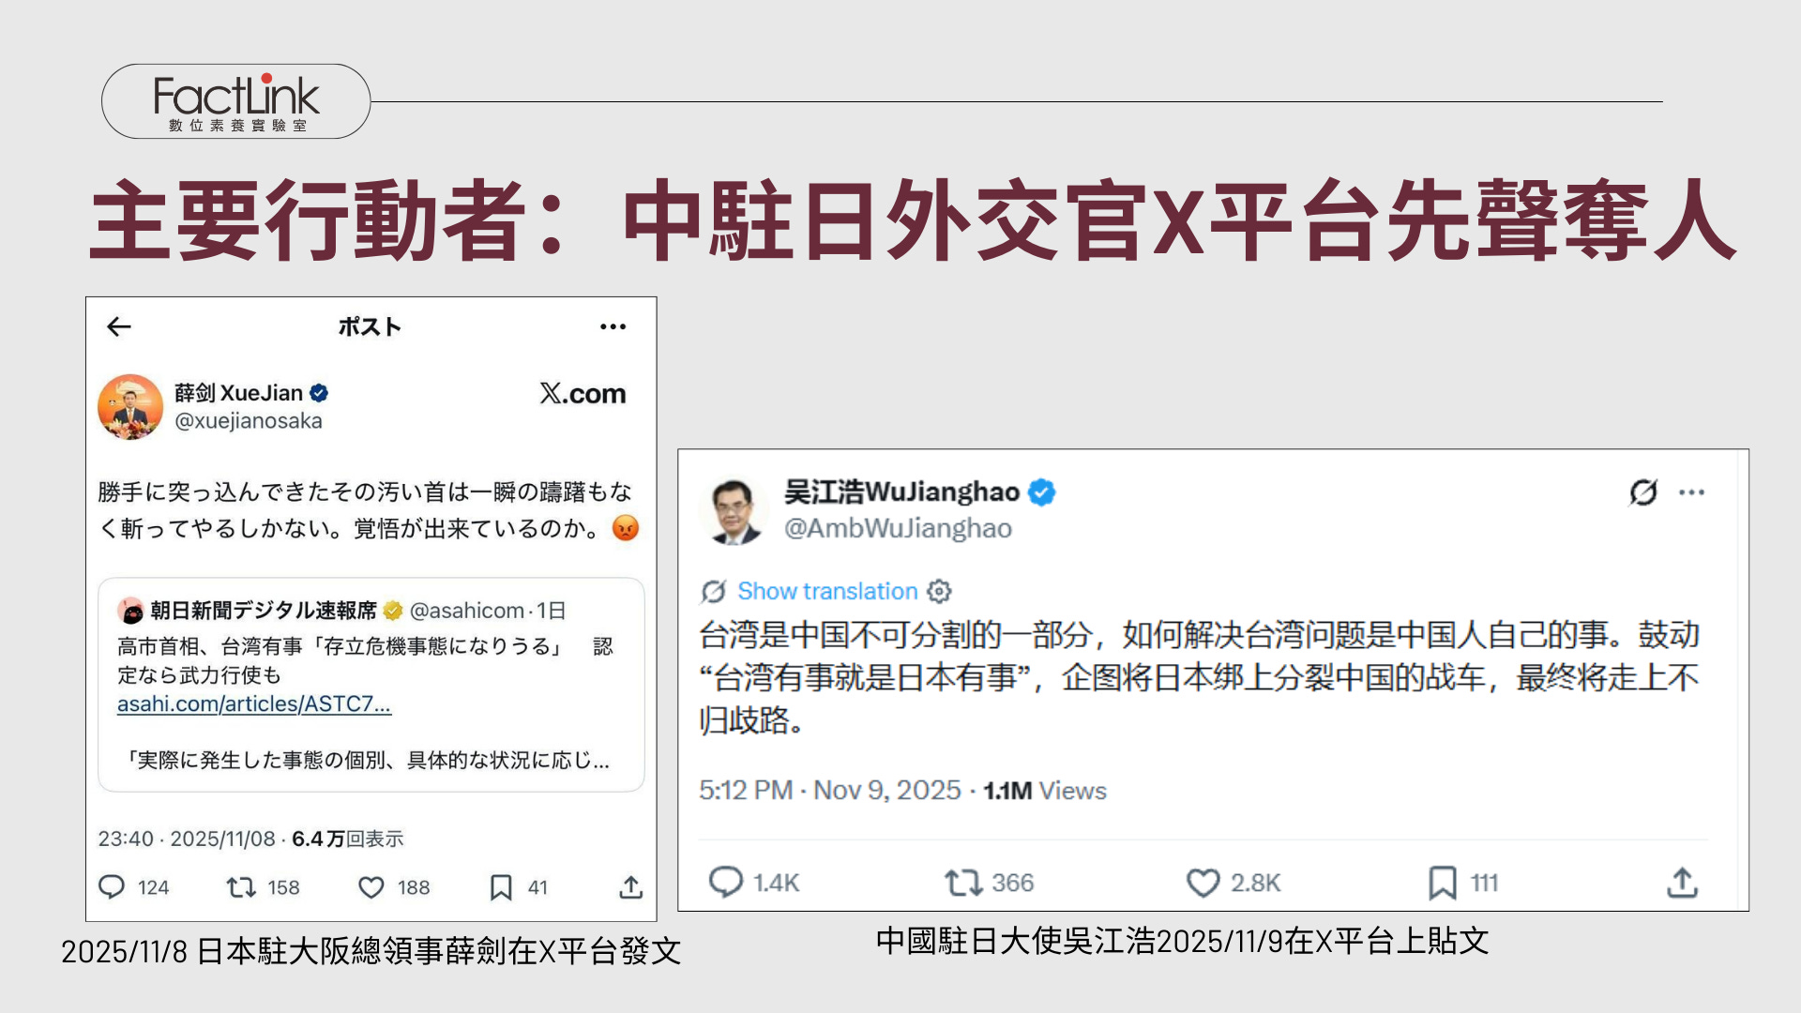Open the @xuejianosaka handle

(249, 421)
